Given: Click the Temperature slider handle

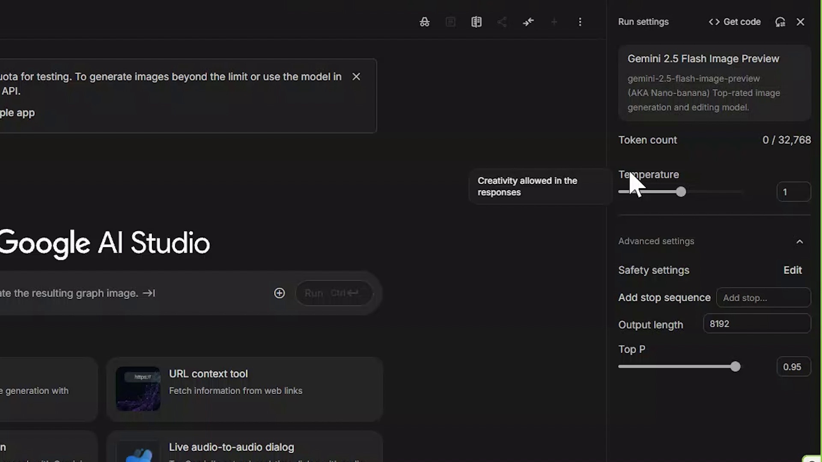Looking at the screenshot, I should click(681, 192).
